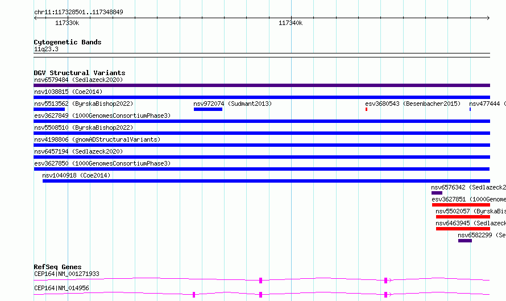506x301 pixels.
Task: Select the red nsv6463945 variant bar
Action: click(463, 229)
